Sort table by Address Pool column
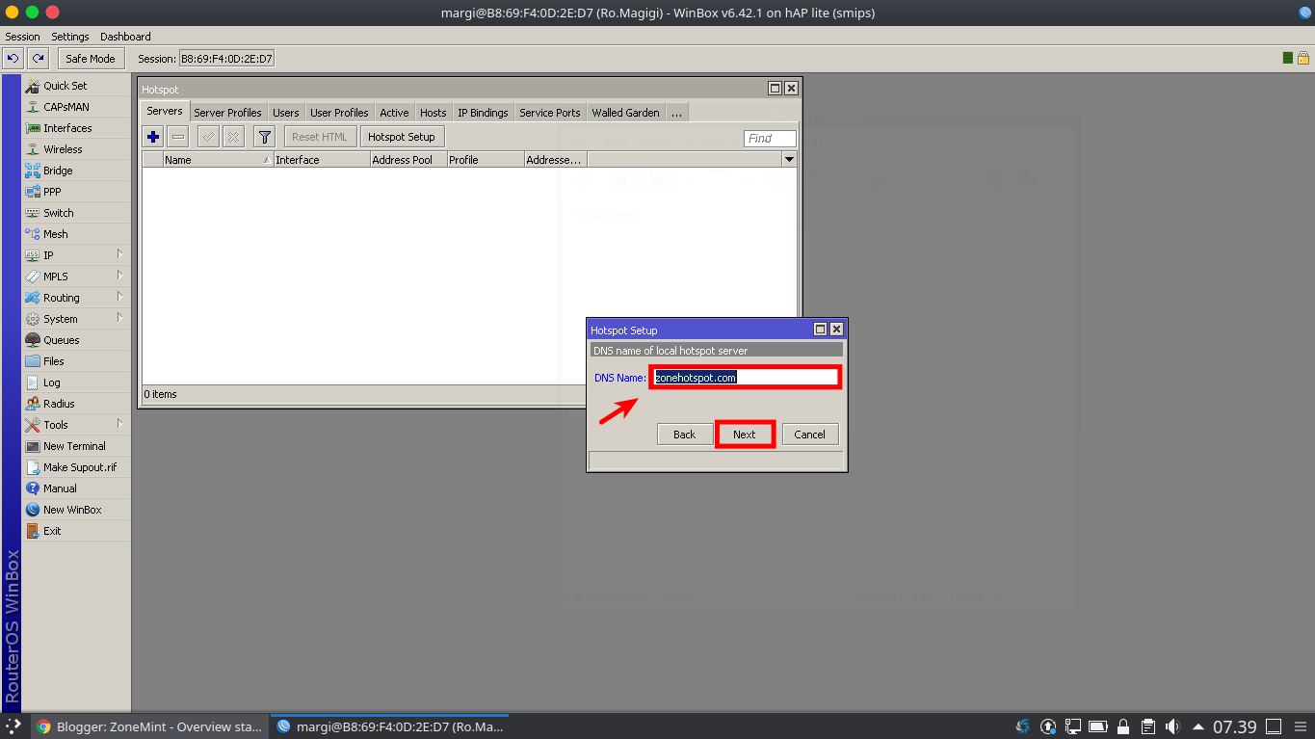The image size is (1315, 739). pyautogui.click(x=408, y=160)
